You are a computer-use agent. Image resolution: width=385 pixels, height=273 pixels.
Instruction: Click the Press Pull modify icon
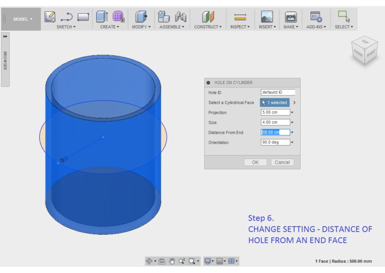point(141,17)
